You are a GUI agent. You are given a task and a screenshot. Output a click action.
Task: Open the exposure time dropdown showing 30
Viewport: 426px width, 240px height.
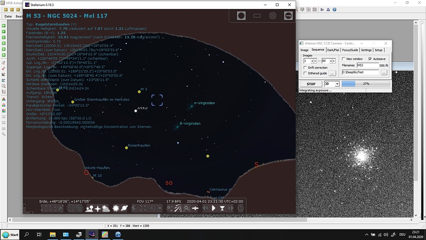click(x=337, y=84)
